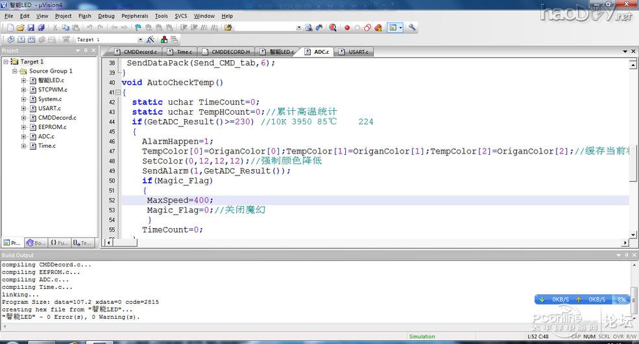
Task: Click the Save file icon
Action: (x=30, y=28)
